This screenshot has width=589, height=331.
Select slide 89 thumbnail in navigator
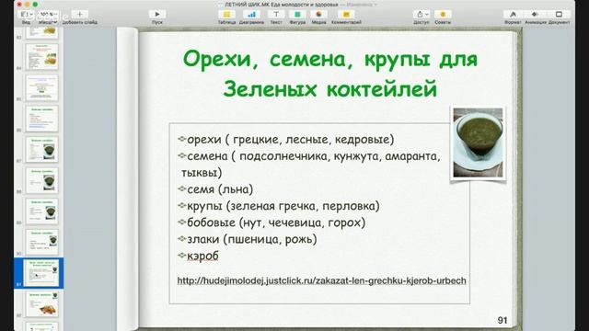click(42, 211)
